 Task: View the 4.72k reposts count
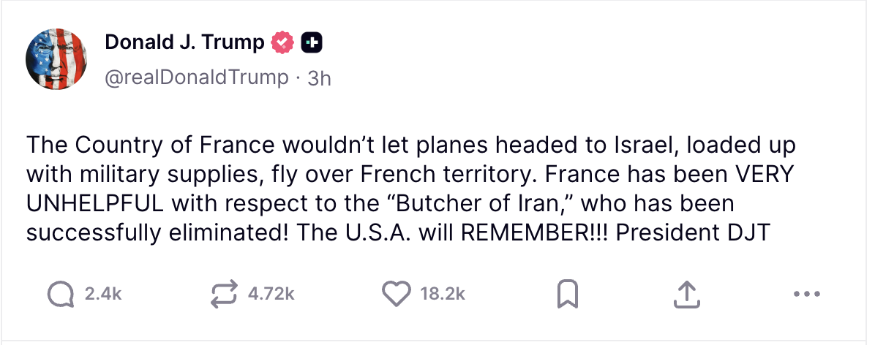271,294
